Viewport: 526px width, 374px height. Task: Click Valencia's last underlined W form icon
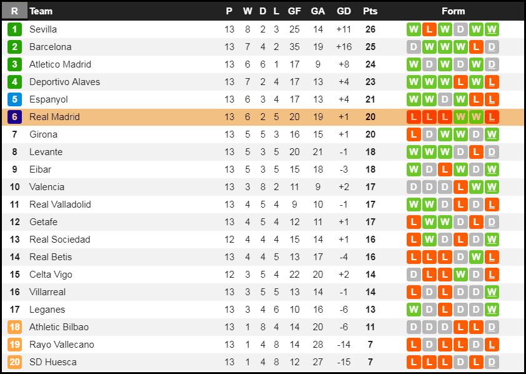[x=492, y=187]
